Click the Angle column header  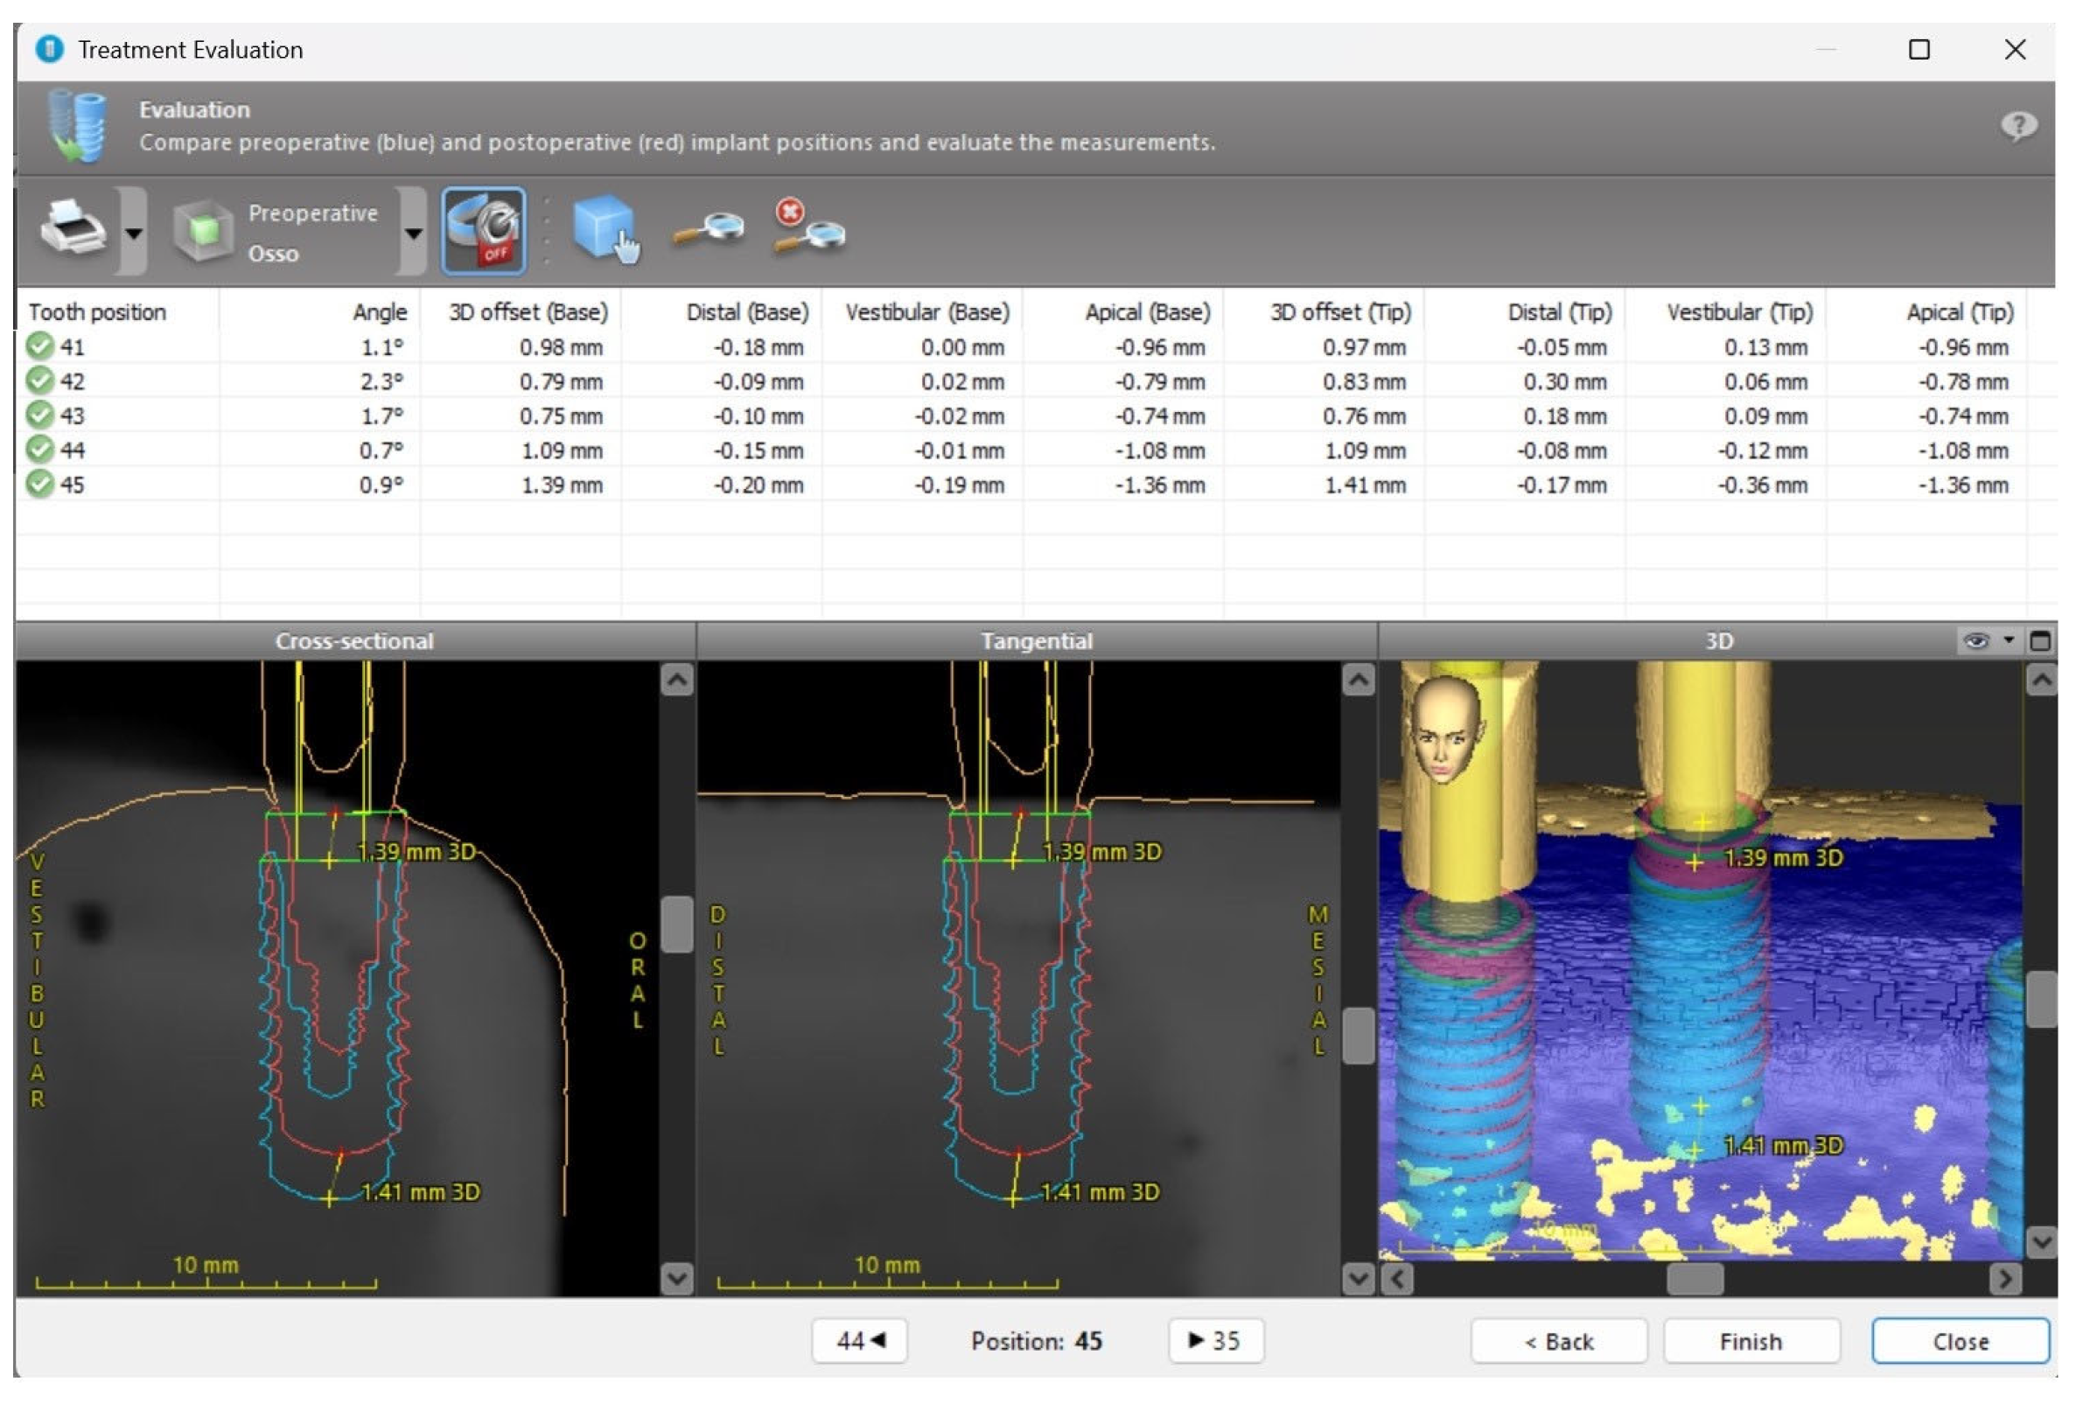point(380,312)
